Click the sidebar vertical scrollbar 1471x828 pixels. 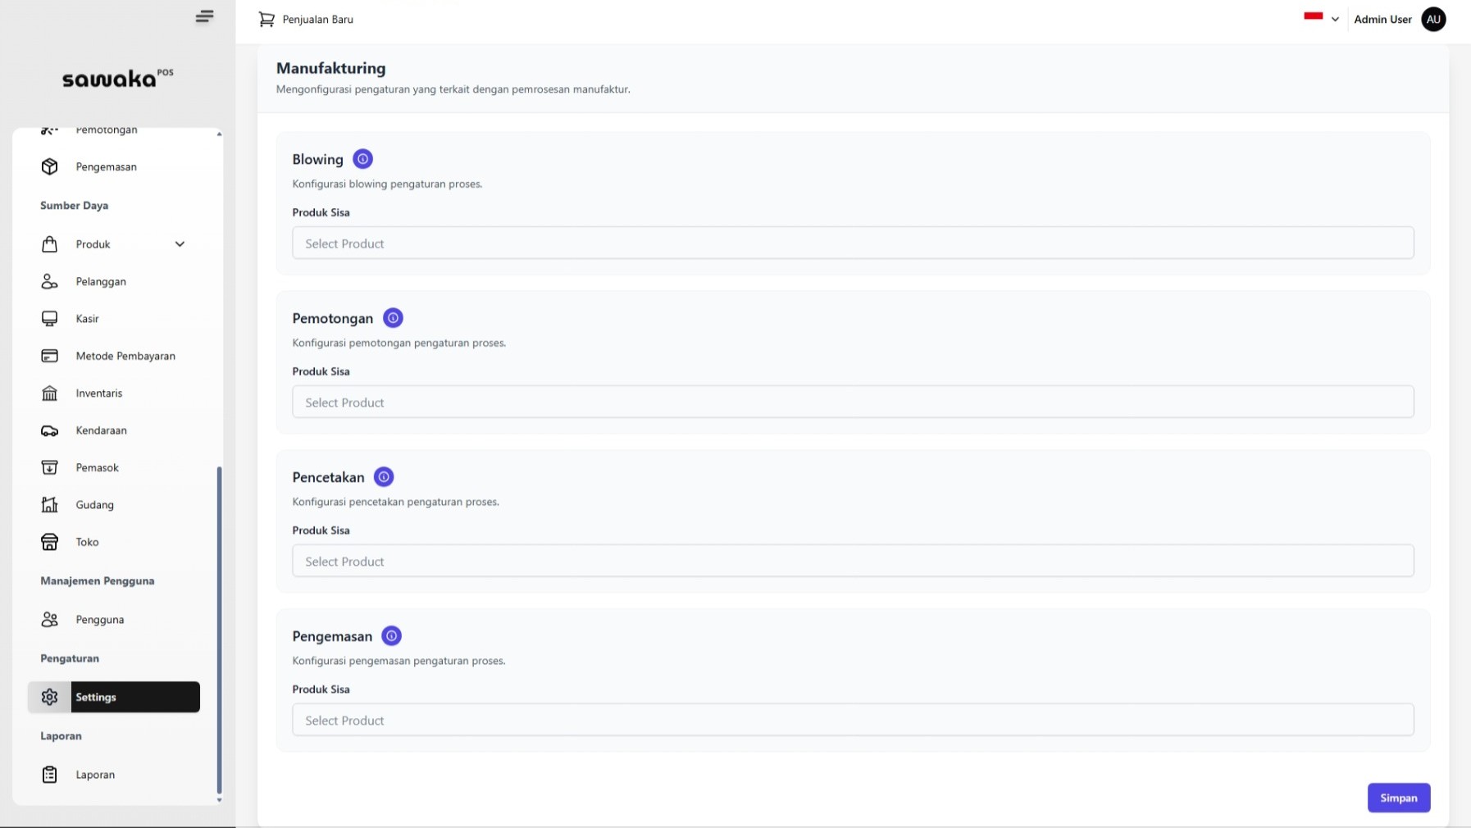click(219, 630)
